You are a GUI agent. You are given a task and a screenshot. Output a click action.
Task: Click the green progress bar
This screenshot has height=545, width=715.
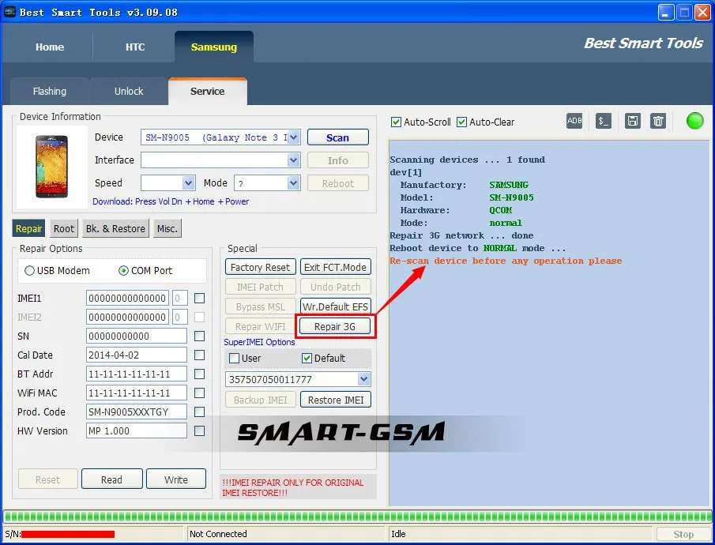click(357, 517)
